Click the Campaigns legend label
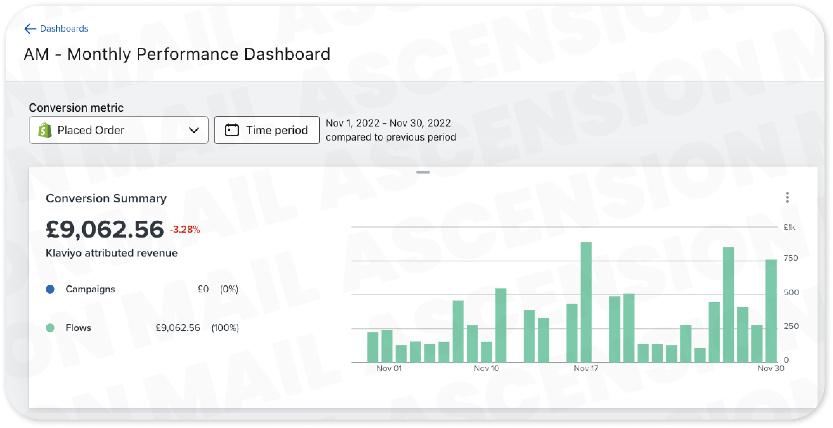This screenshot has height=428, width=833. click(x=90, y=289)
